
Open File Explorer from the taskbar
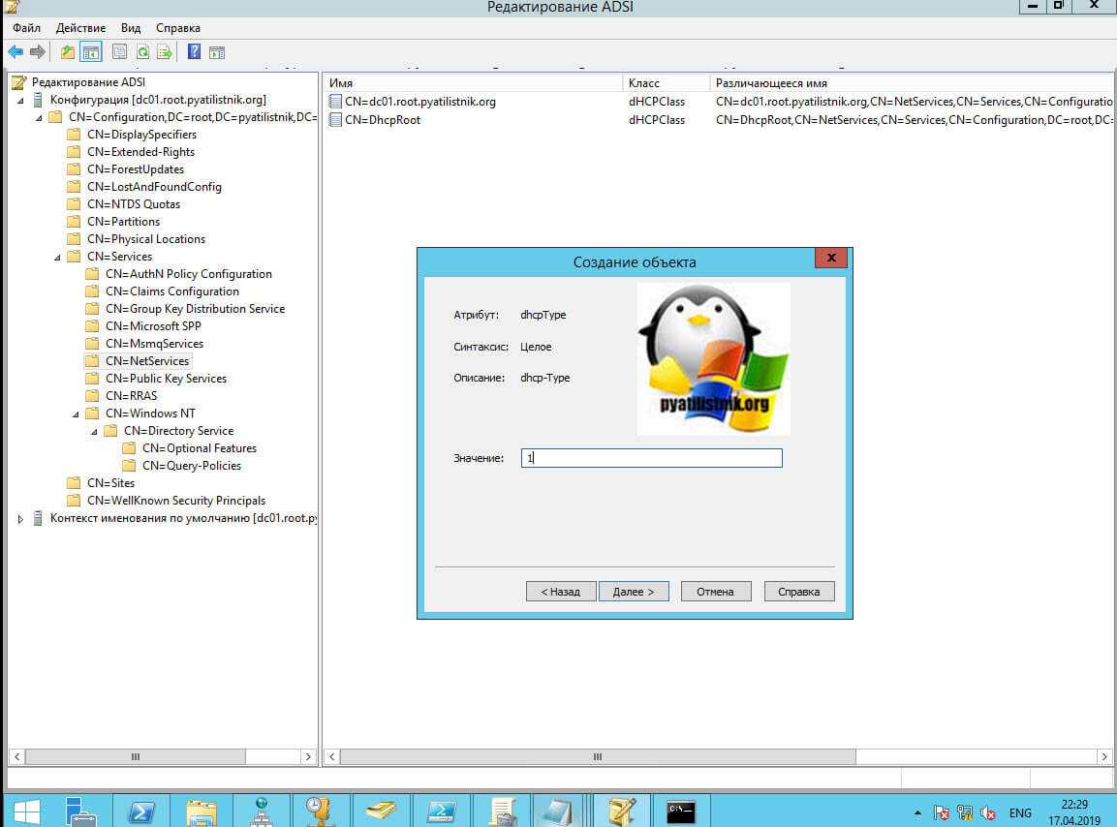[x=202, y=810]
